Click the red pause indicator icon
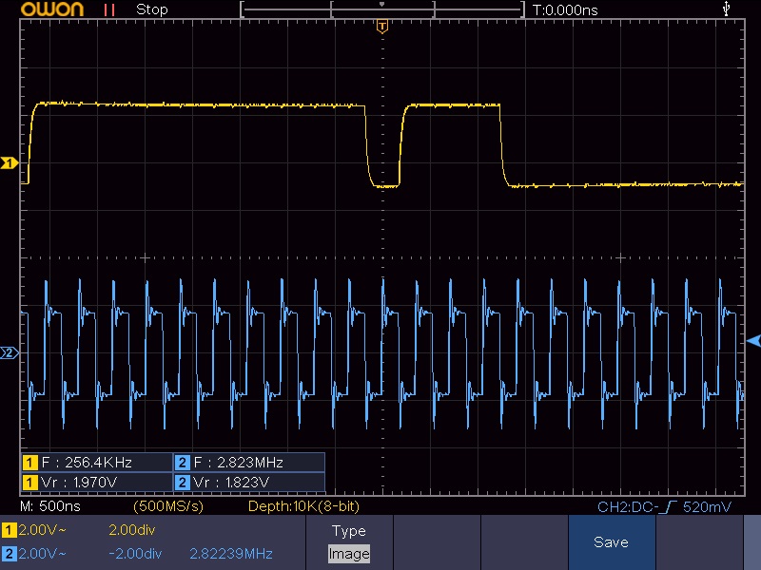The image size is (761, 570). (109, 9)
